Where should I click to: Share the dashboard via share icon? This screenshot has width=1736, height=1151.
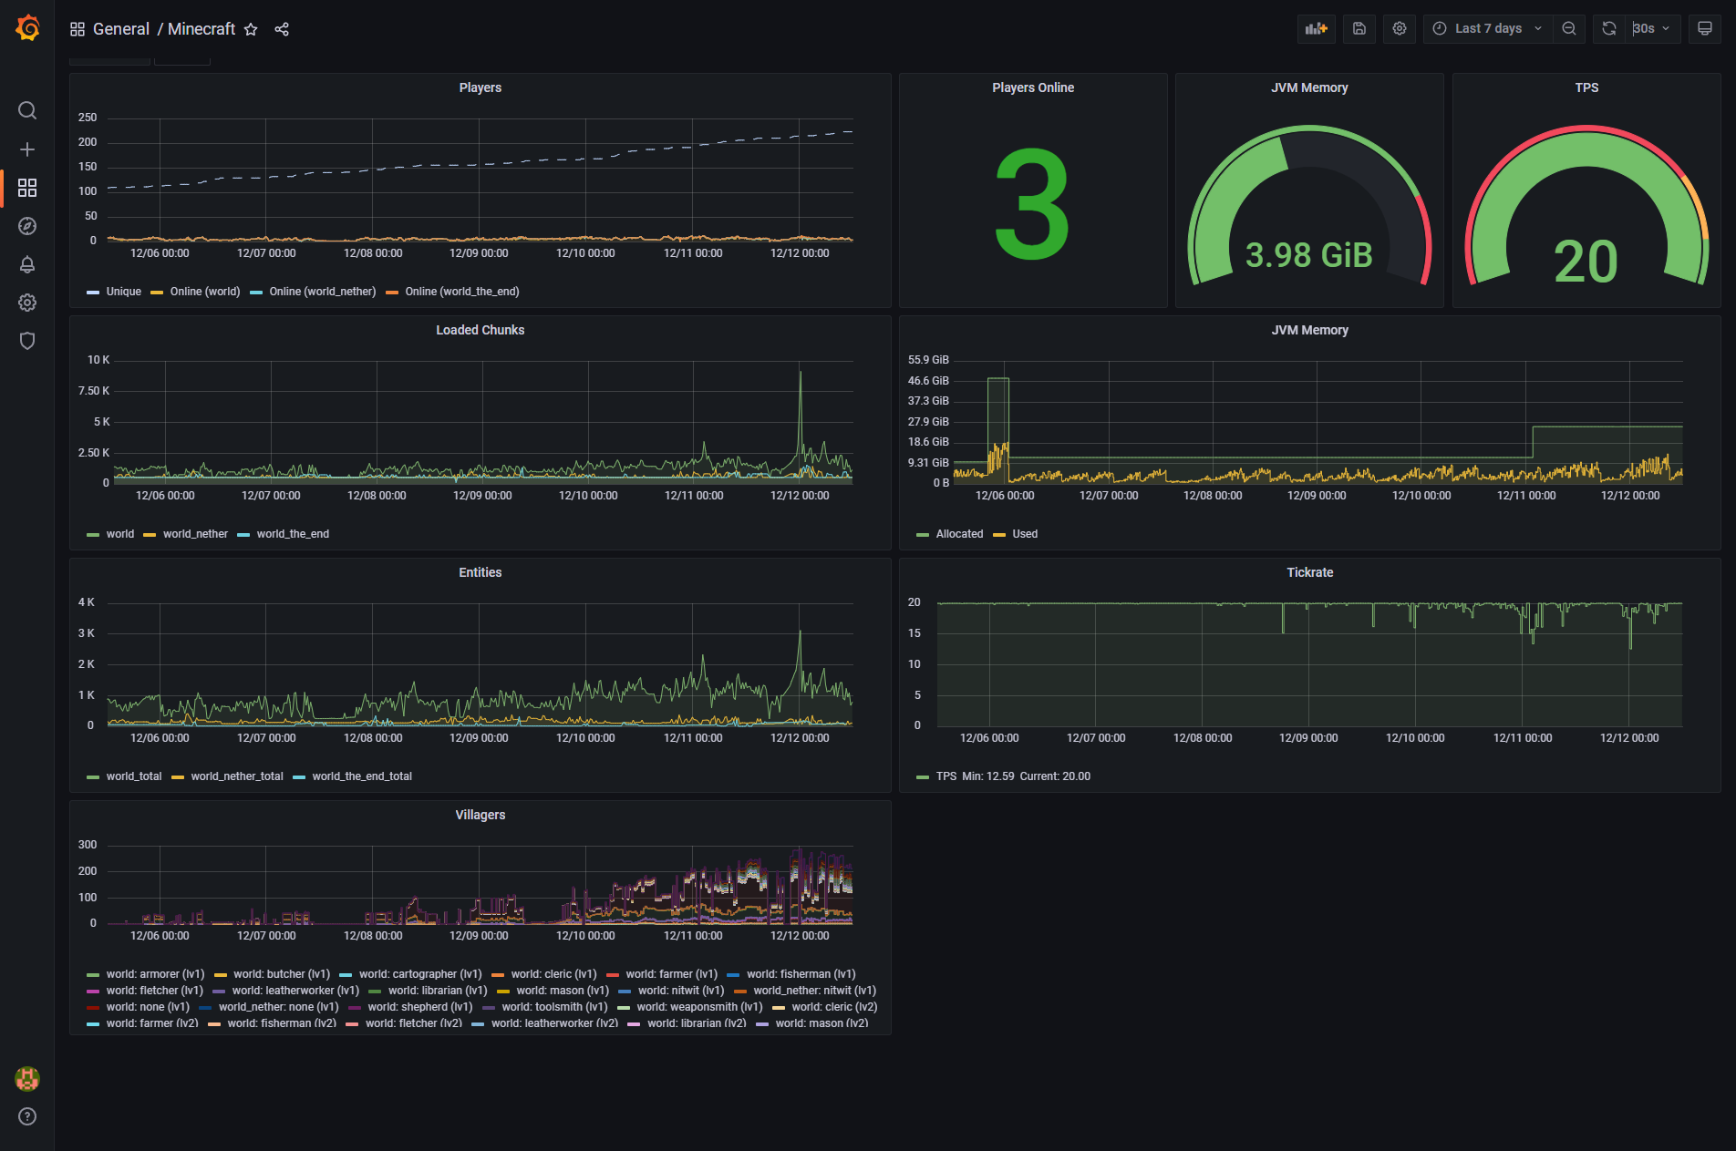coord(282,29)
